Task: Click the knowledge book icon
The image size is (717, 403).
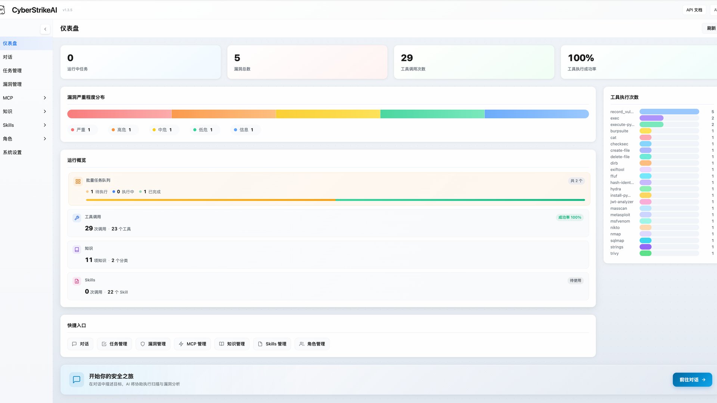Action: point(77,250)
